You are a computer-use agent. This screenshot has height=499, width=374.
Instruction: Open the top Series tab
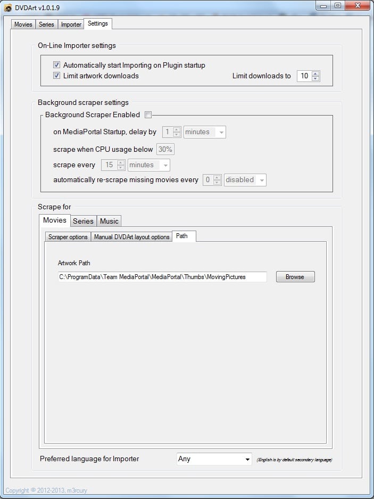tap(46, 24)
